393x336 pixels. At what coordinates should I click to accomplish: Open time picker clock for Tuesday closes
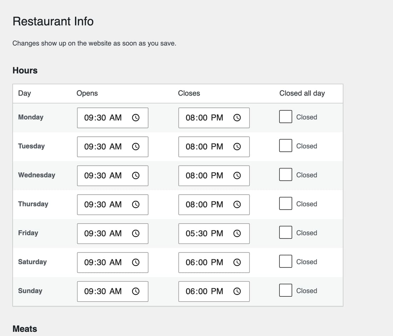point(237,147)
